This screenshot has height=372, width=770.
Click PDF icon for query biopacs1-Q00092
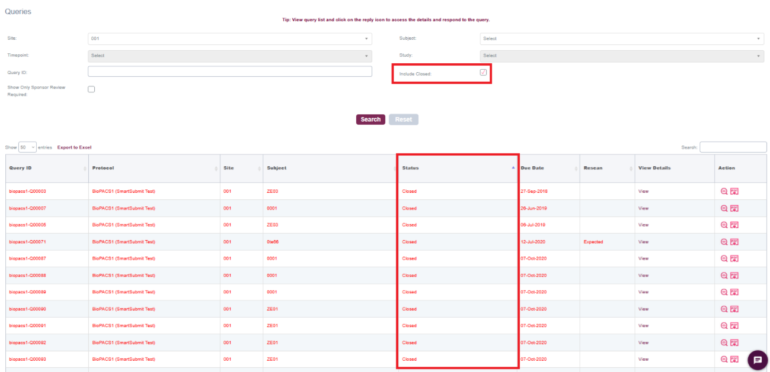[x=734, y=342]
